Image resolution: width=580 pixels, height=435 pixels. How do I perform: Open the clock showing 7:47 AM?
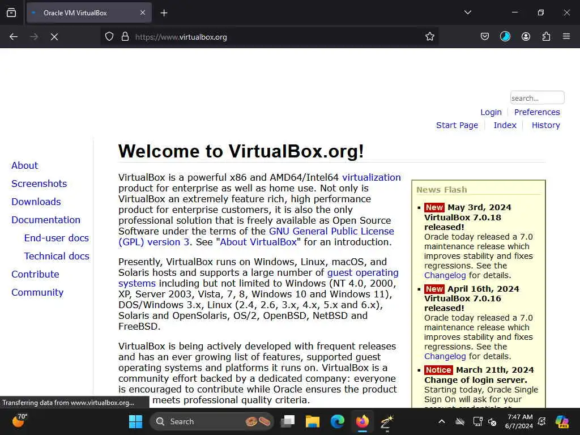pos(519,421)
